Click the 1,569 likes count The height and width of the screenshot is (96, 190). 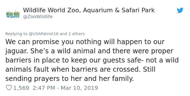[21, 88]
